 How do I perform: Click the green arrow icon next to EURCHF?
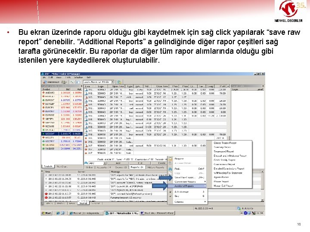tap(43, 100)
